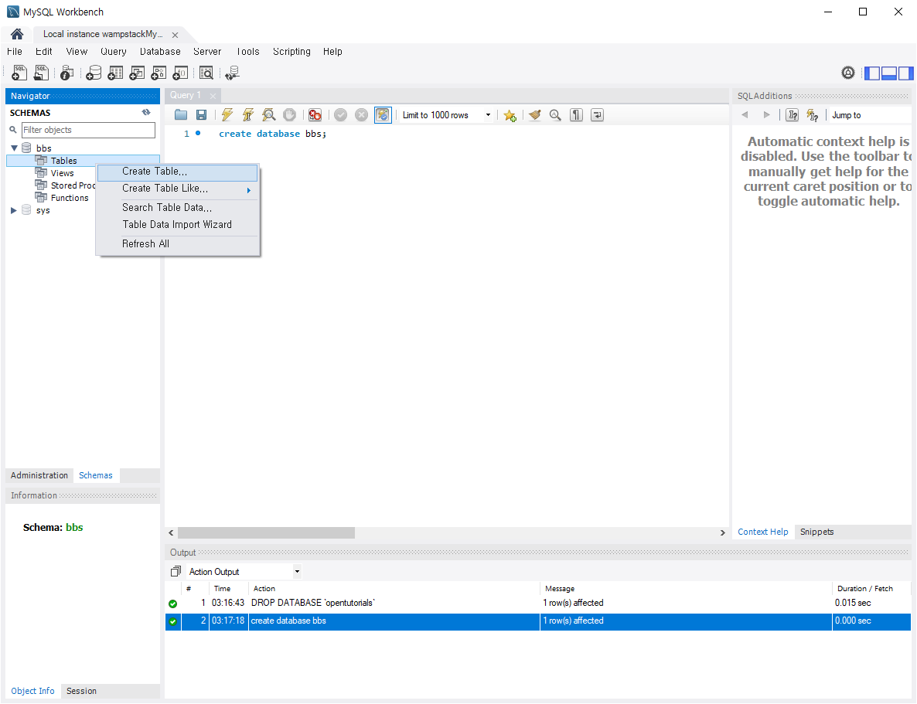Screen dimensions: 917x704
Task: Save the script with the floppy icon
Action: [x=201, y=114]
